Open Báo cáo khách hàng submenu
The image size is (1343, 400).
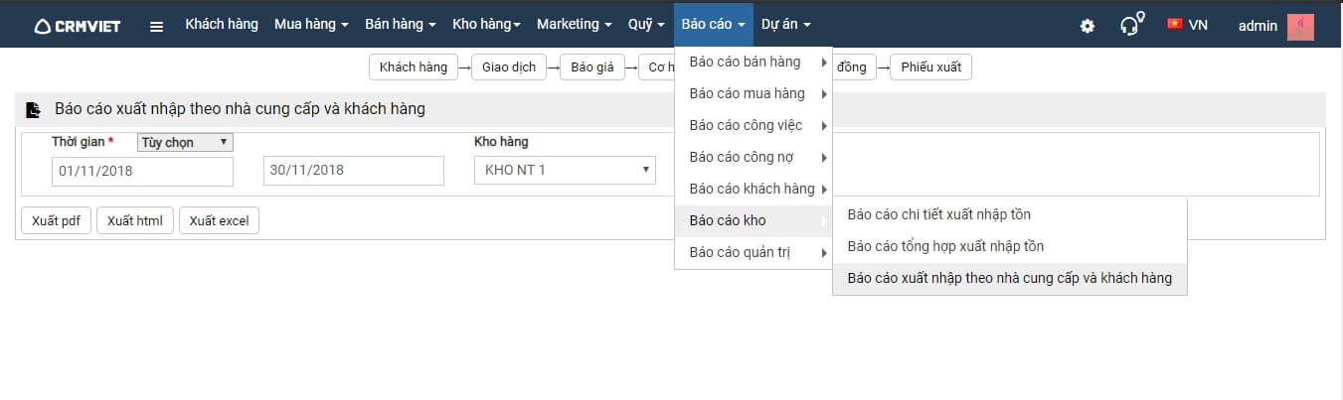coord(754,189)
